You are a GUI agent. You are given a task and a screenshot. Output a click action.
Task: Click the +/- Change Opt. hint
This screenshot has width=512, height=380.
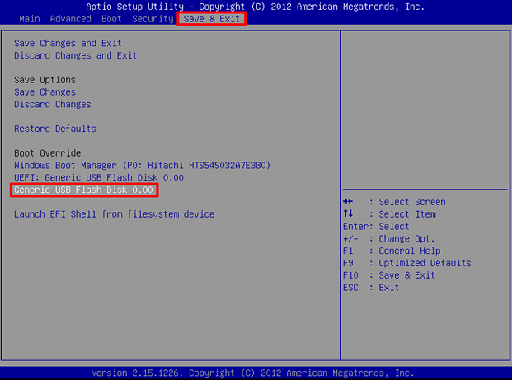(389, 239)
